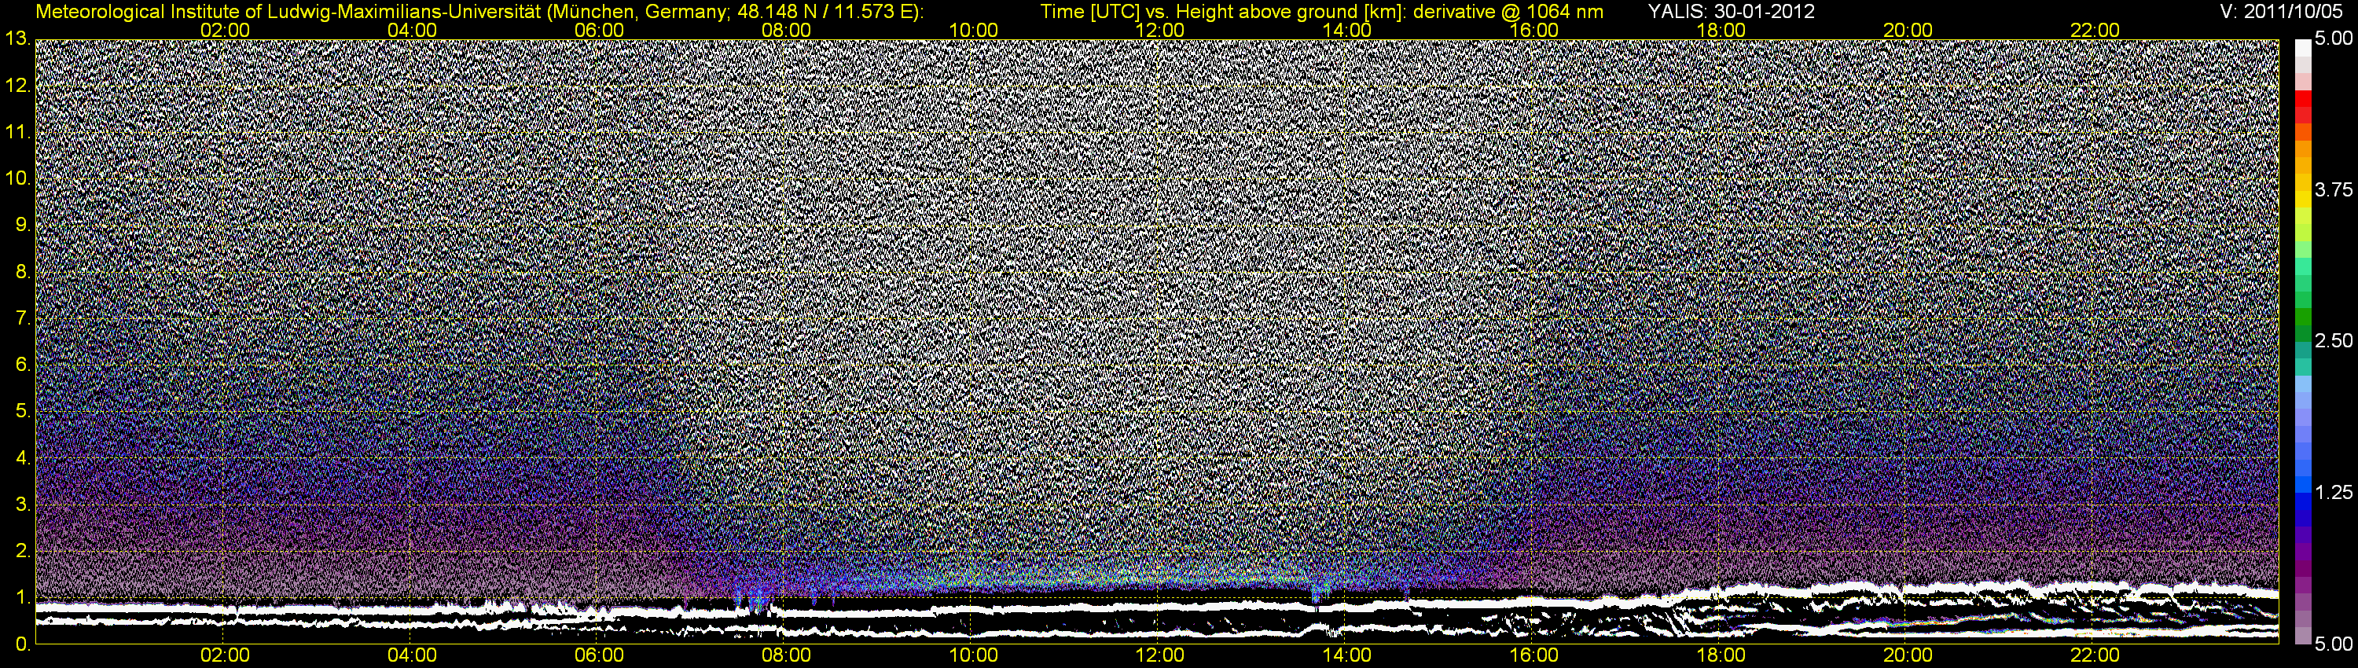2358x668 pixels.
Task: Click the 10:00 label on the bottom axis
Action: tap(973, 656)
